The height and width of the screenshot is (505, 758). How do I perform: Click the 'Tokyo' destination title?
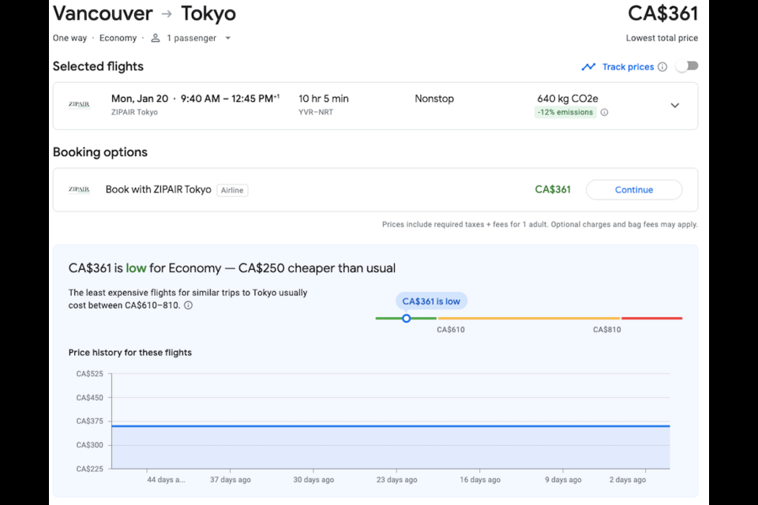(208, 13)
